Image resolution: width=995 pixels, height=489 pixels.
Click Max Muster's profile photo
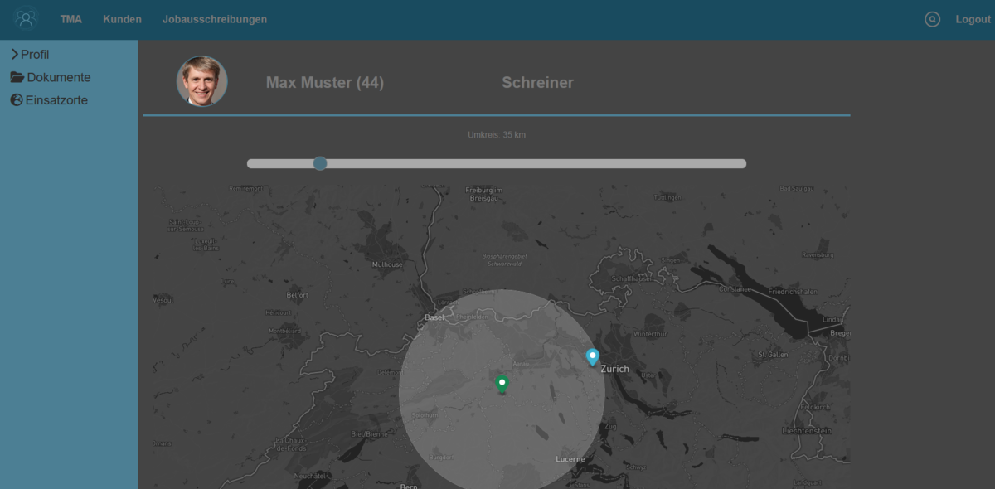pyautogui.click(x=201, y=81)
